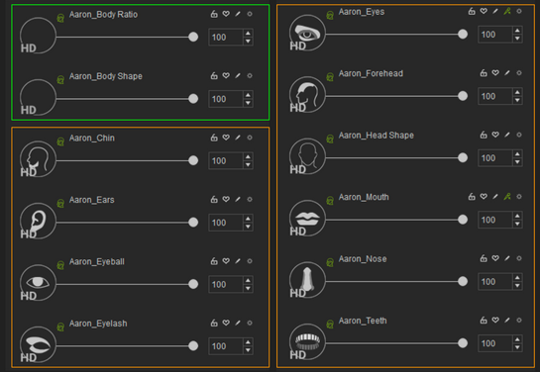Click the green bone icon on Aaron_Eyes

(507, 11)
